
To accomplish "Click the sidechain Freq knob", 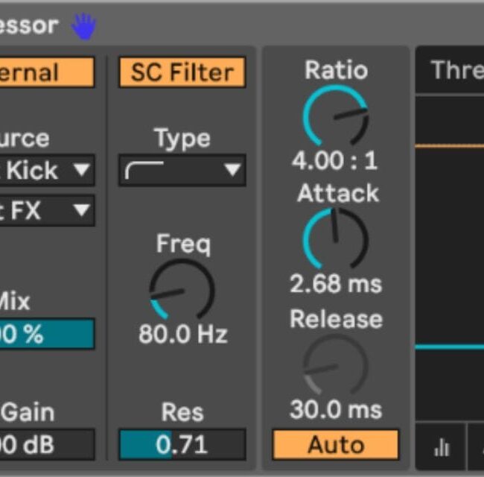I will coord(182,291).
